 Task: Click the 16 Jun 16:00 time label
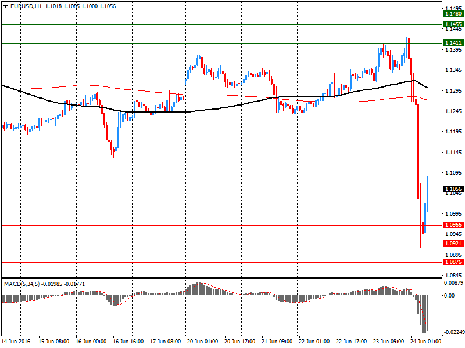point(128,341)
